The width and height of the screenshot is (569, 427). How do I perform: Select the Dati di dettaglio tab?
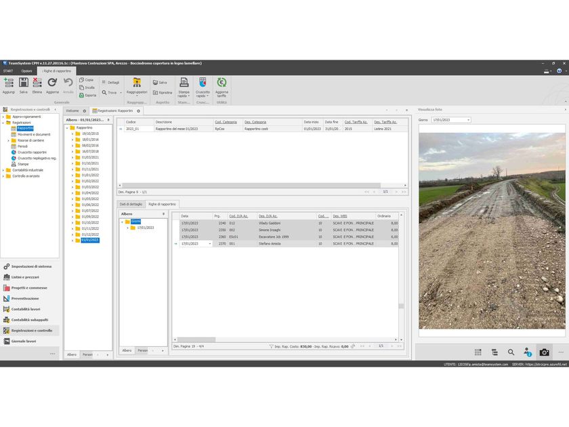point(131,204)
